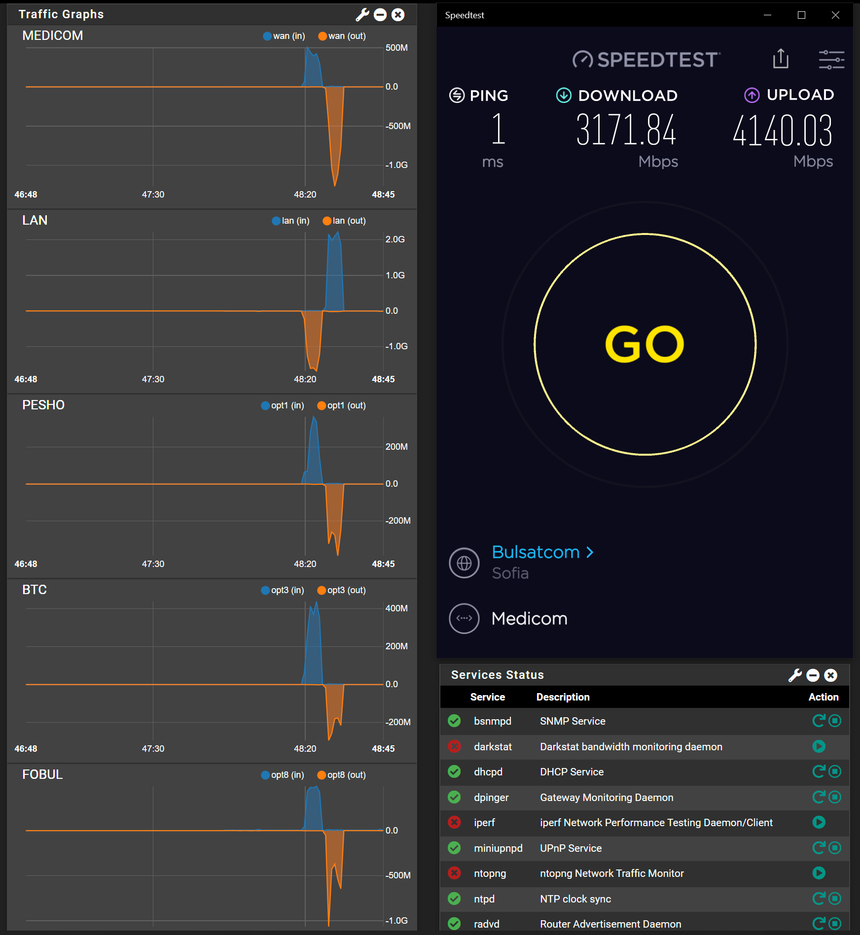Restart the ntpd service
The image size is (860, 935).
tap(819, 899)
